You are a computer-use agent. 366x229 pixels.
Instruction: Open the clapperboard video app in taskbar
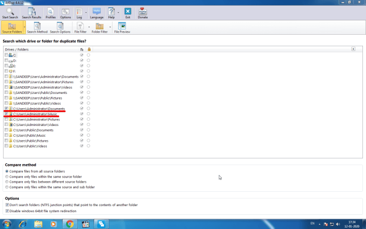(86, 224)
